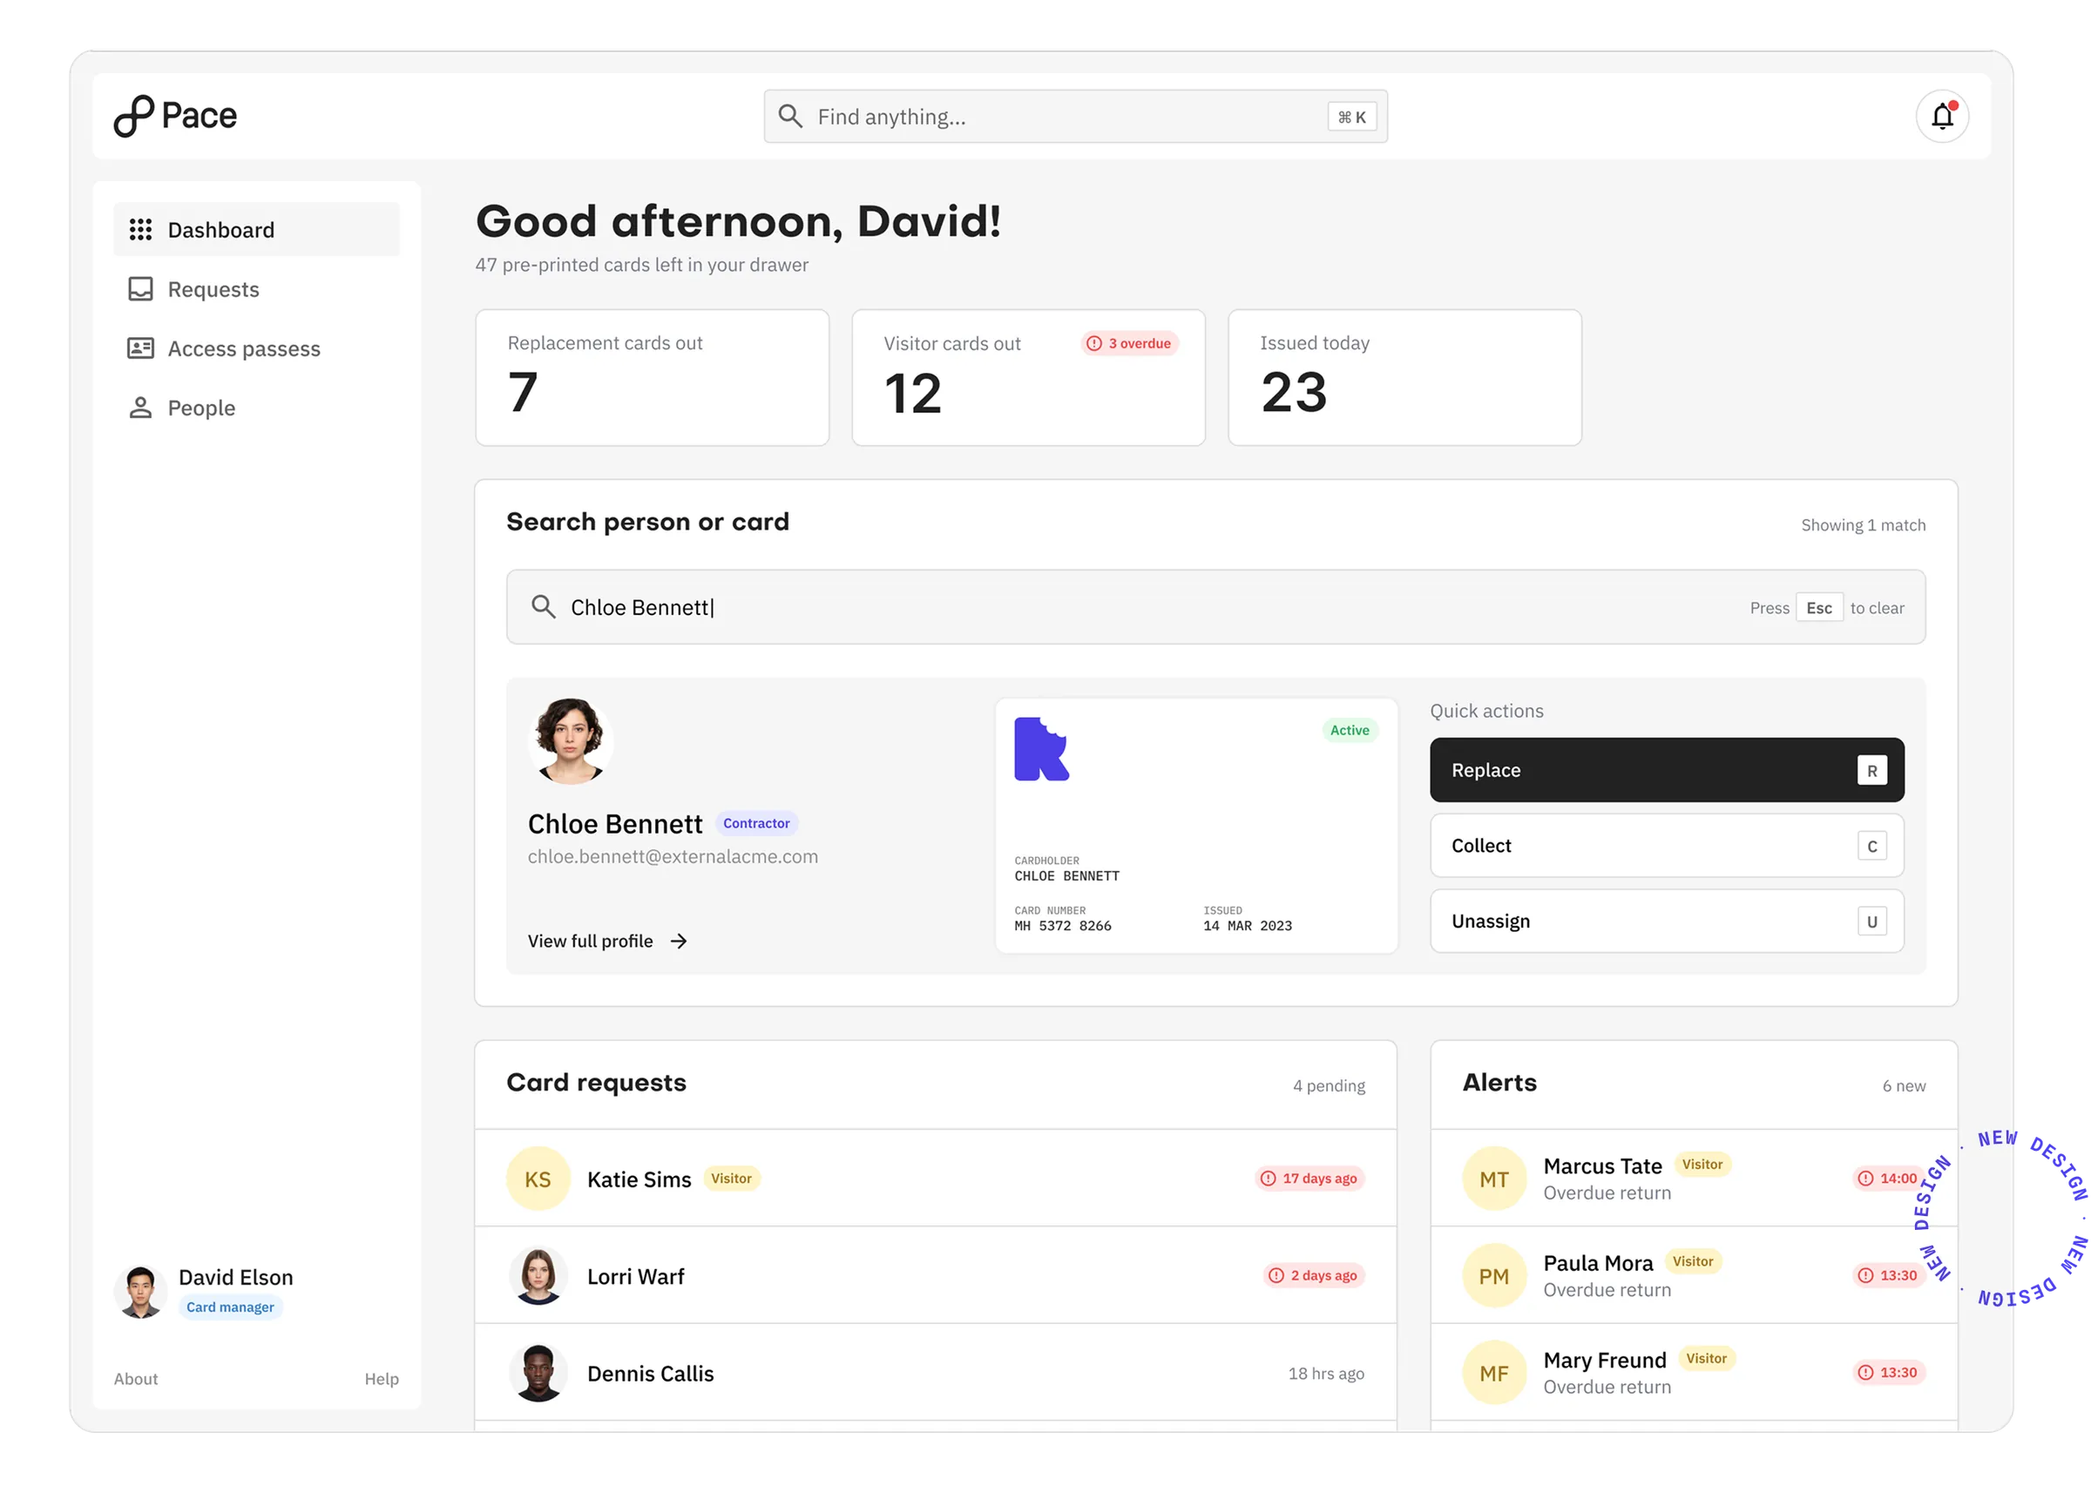Click the PM avatar for Paula Mora

[x=1493, y=1276]
